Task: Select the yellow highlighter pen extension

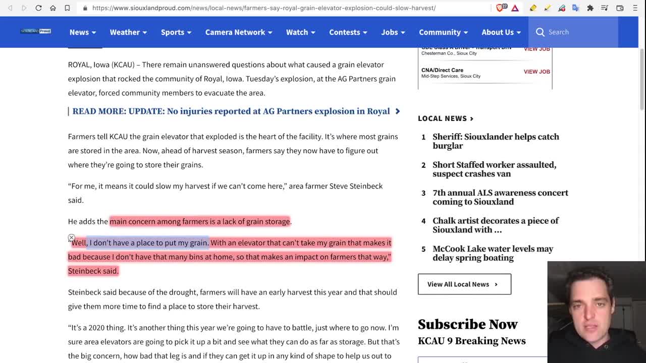Action: (547, 8)
